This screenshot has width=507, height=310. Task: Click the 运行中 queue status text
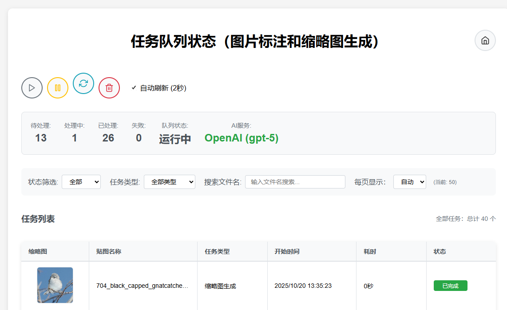click(x=175, y=139)
